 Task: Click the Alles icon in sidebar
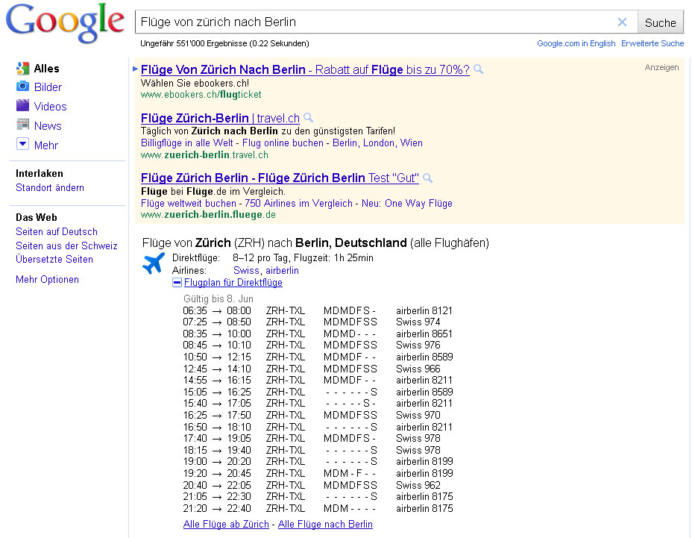coord(22,69)
